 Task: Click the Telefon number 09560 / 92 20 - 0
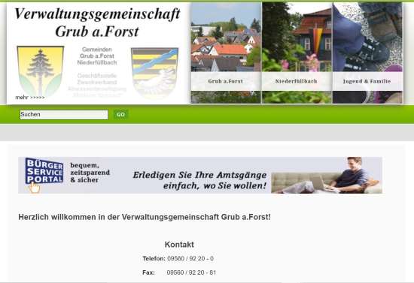[190, 258]
